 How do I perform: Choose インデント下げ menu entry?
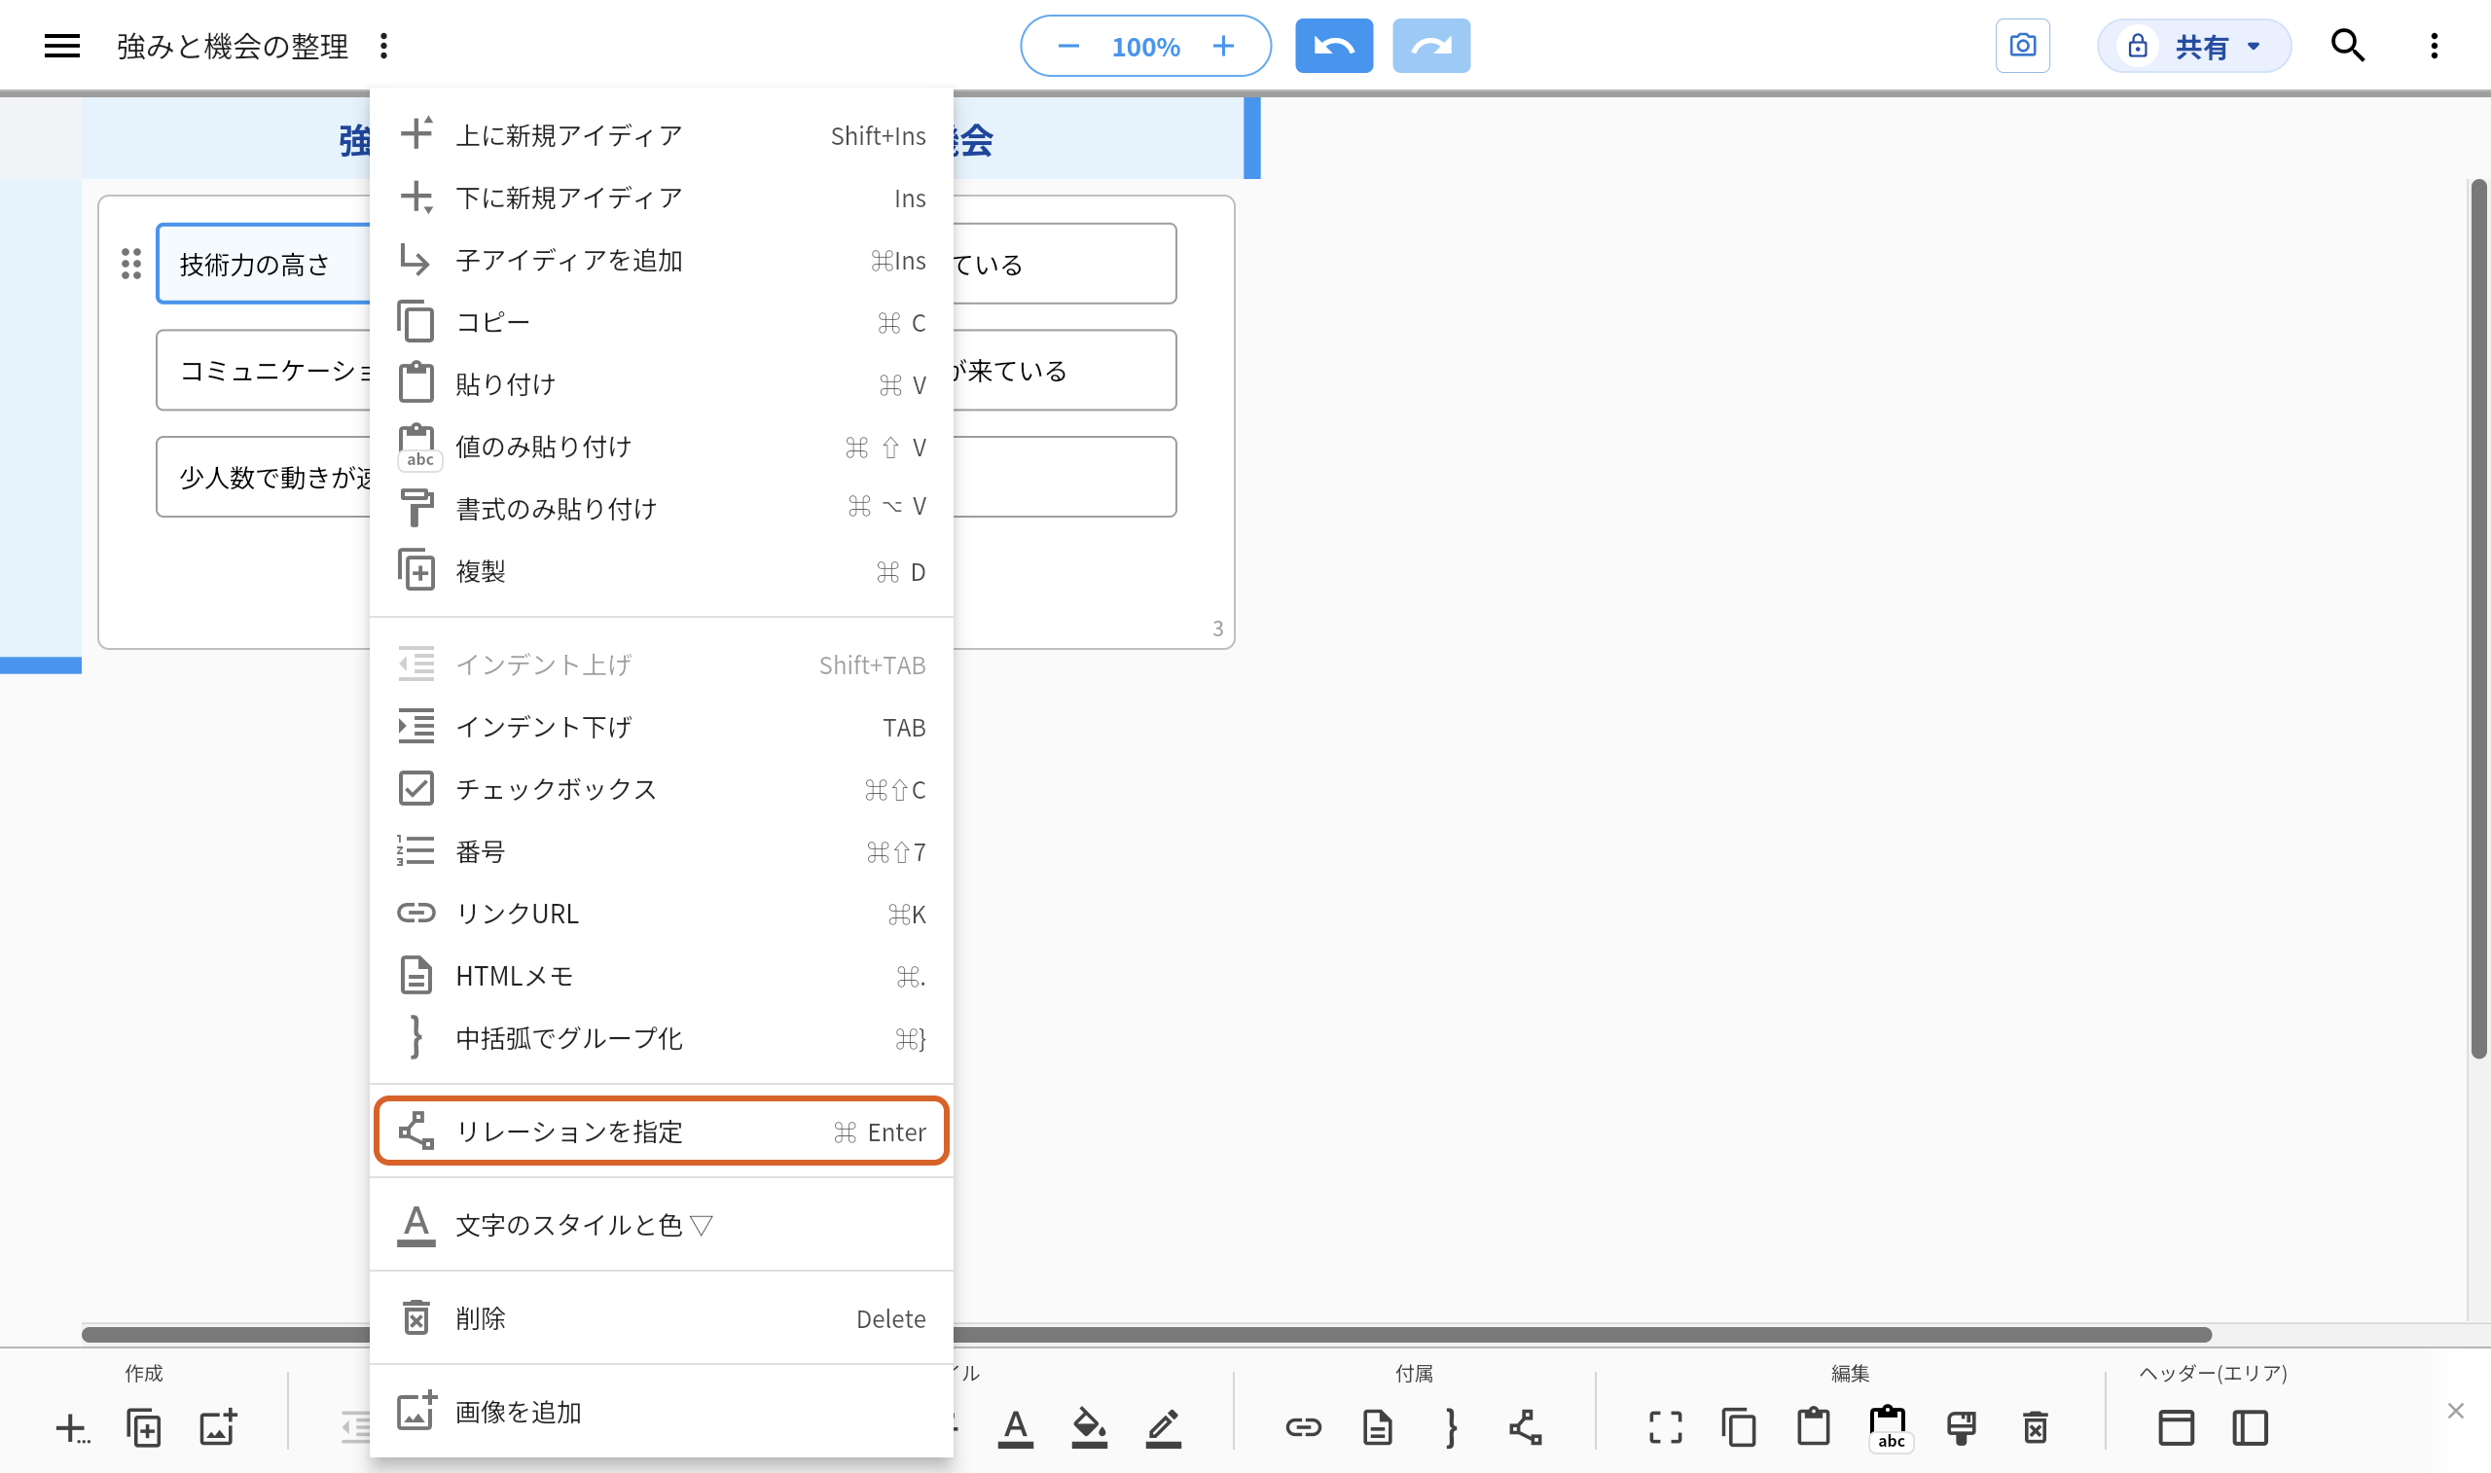click(661, 728)
